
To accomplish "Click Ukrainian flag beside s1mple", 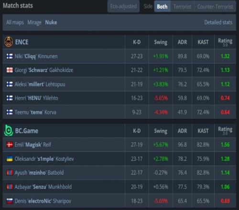I will click(x=10, y=159).
